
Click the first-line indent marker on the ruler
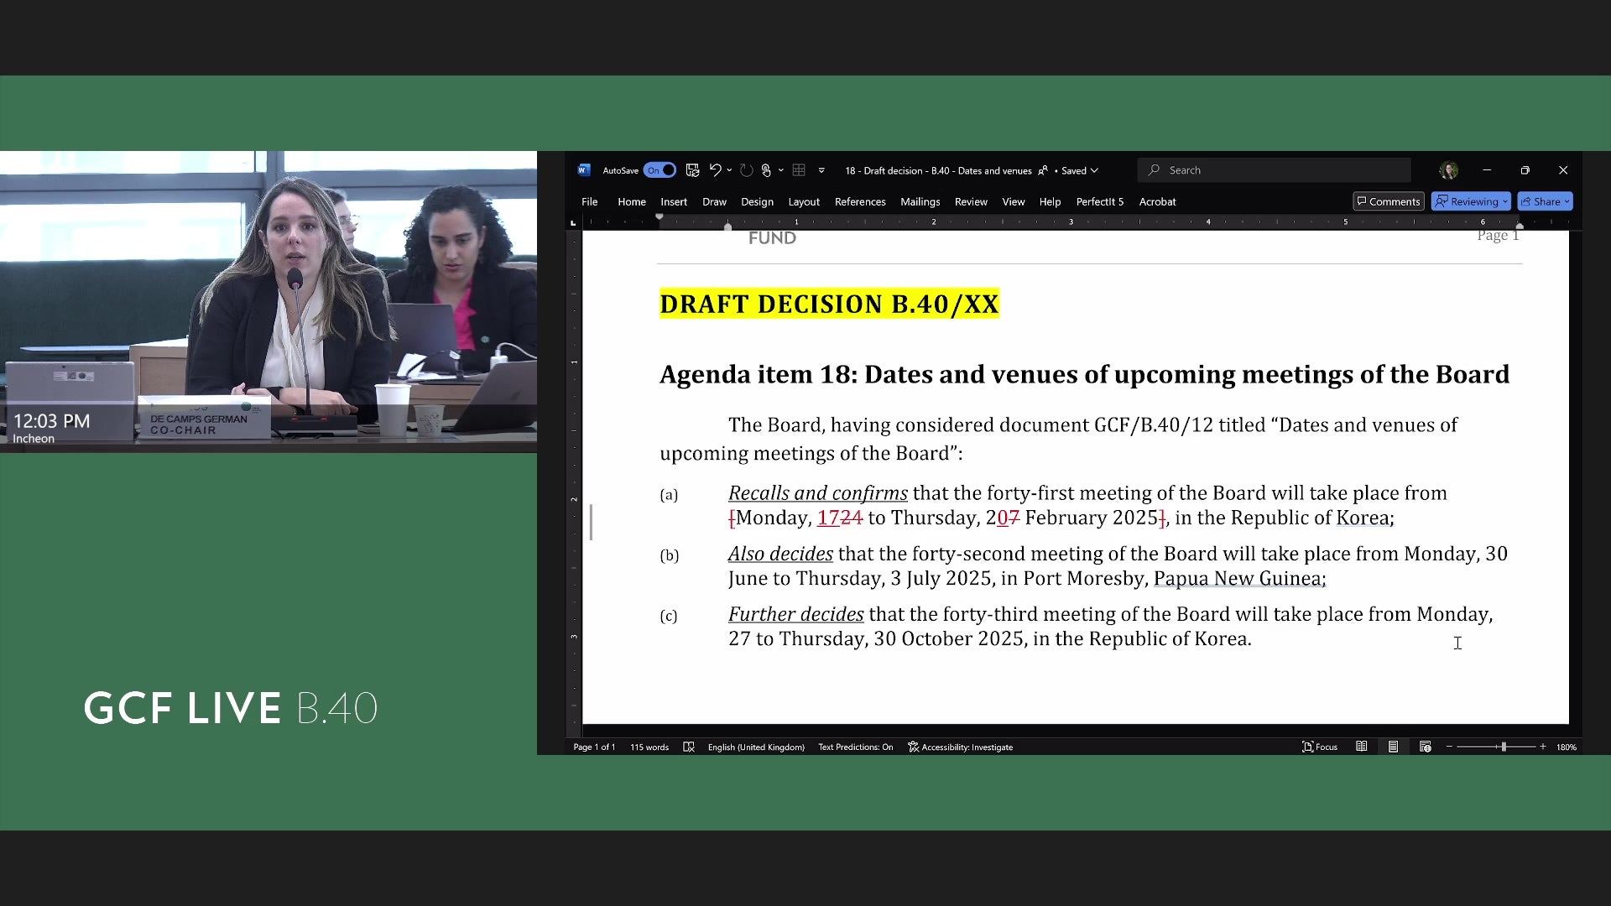click(x=660, y=218)
